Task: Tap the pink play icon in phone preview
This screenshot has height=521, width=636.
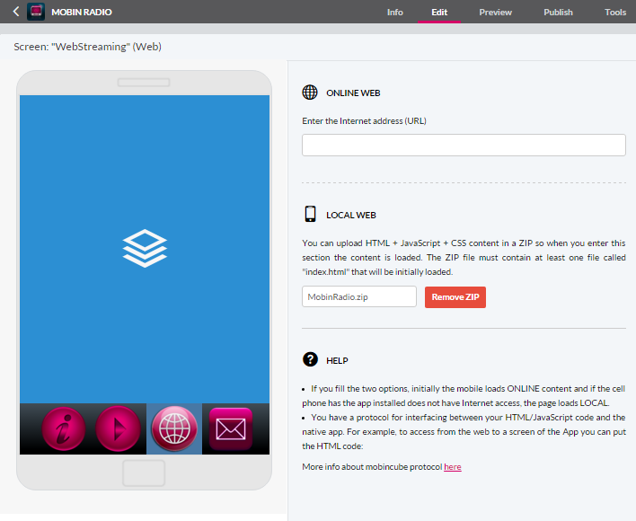Action: tap(118, 429)
